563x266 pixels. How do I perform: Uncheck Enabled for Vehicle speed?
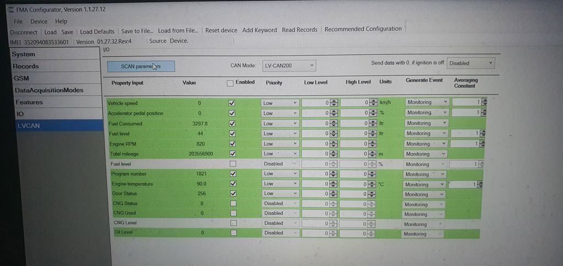click(x=232, y=103)
